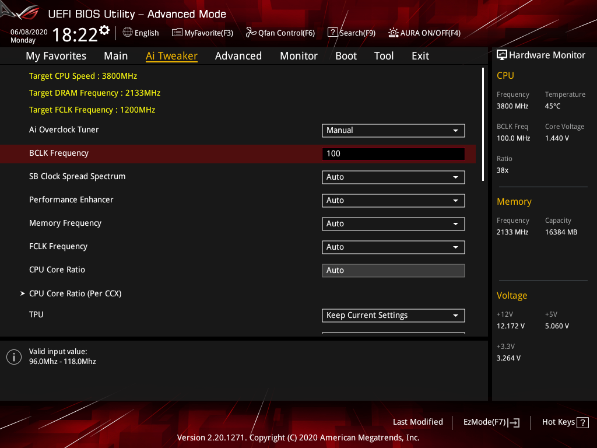Click the +3.3V 3.264 V reading
597x448 pixels.
click(508, 358)
